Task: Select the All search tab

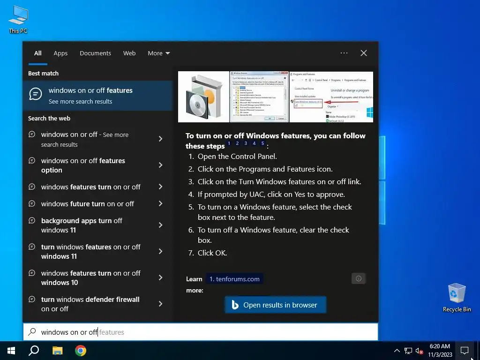Action: pyautogui.click(x=38, y=53)
